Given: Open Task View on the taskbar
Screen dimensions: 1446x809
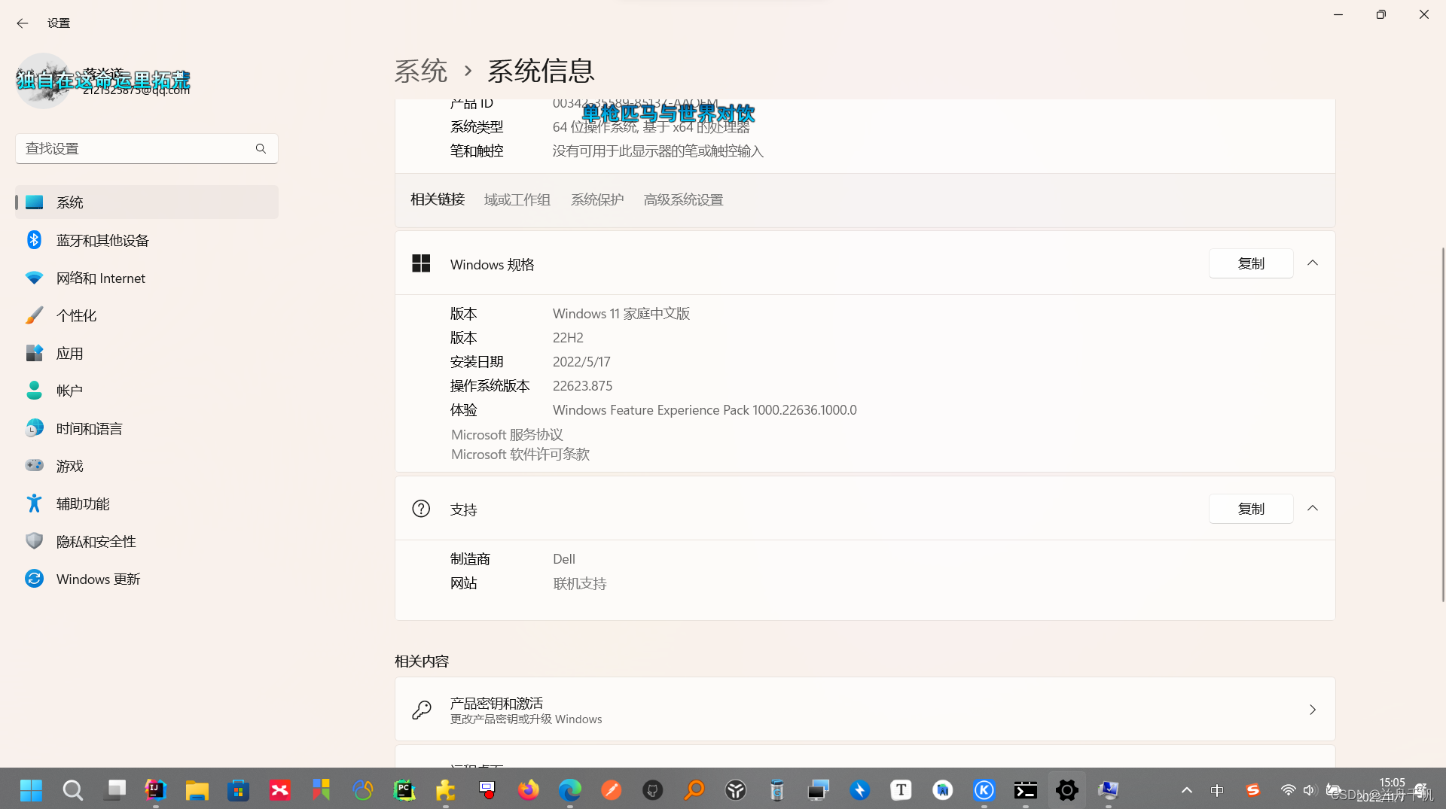Looking at the screenshot, I should click(x=114, y=790).
